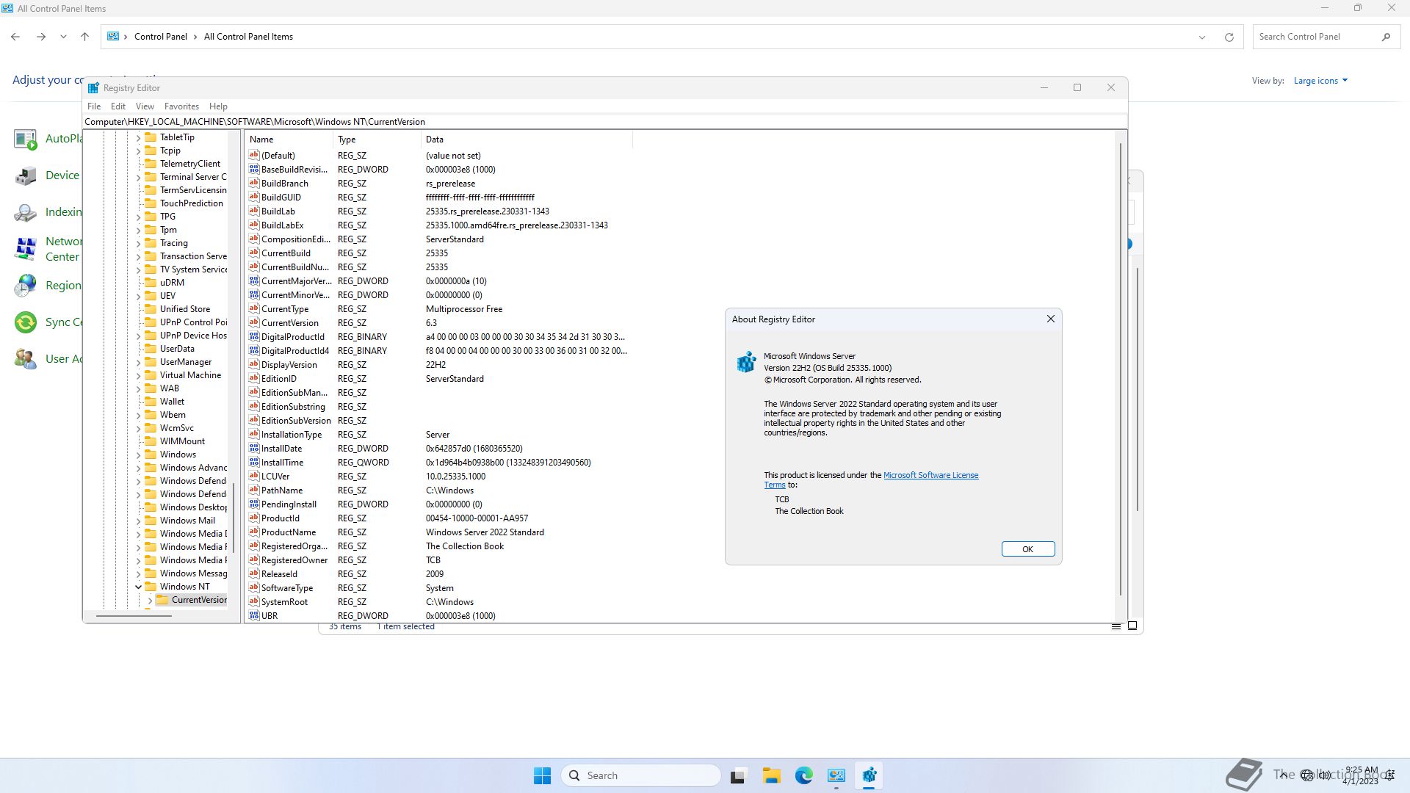The height and width of the screenshot is (793, 1410).
Task: Select the Virtual Machine tree item
Action: [190, 375]
